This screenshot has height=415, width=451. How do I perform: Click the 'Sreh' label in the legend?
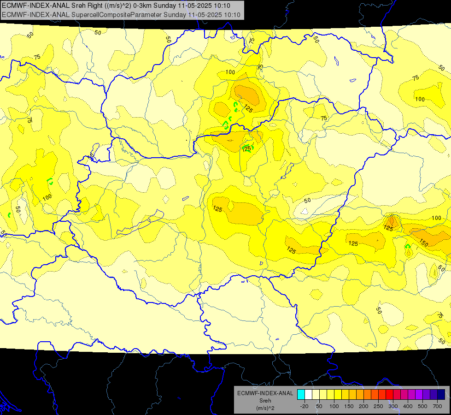point(265,401)
